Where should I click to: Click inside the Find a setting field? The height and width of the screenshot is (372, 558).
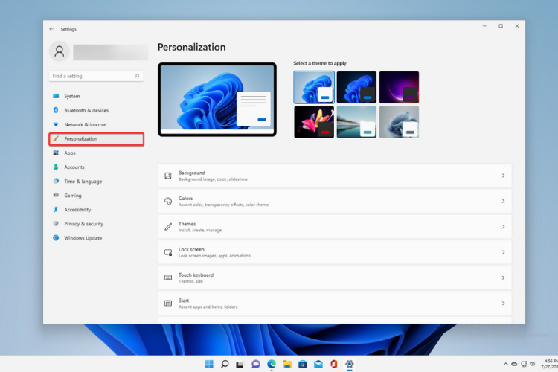click(89, 76)
